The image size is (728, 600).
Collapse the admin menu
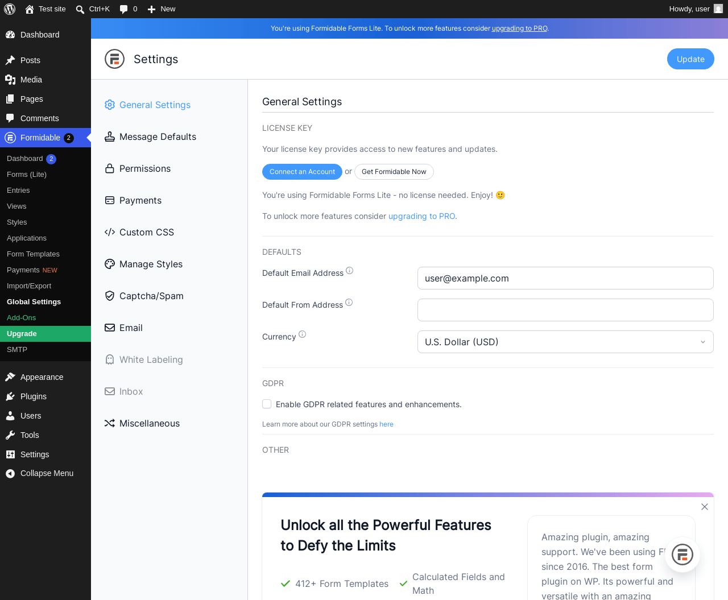pyautogui.click(x=45, y=473)
